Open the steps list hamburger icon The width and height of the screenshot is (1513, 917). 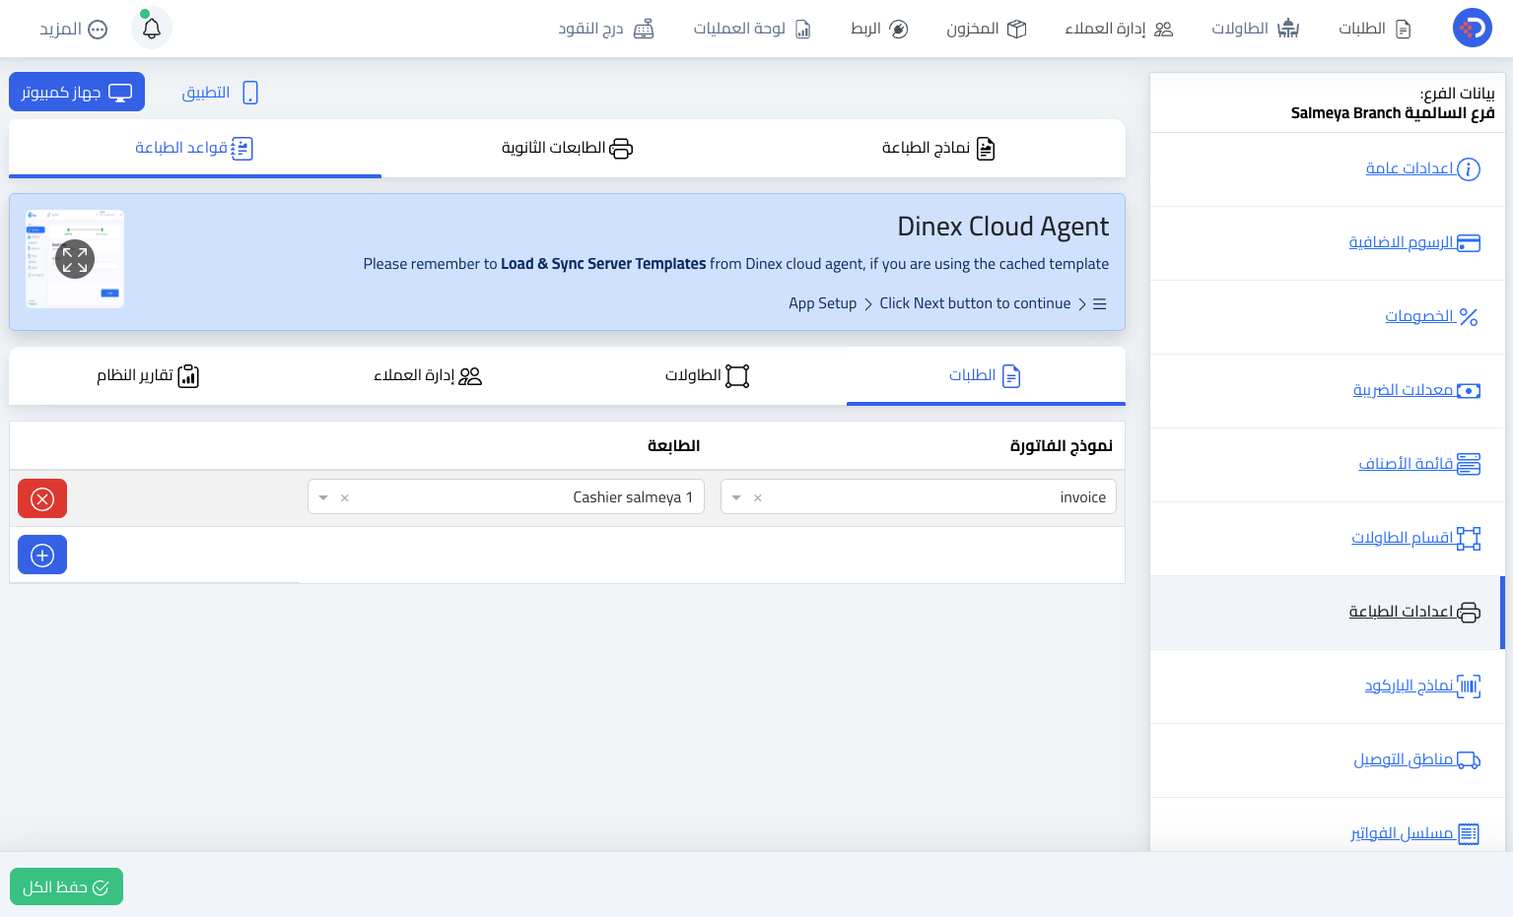tap(1100, 304)
